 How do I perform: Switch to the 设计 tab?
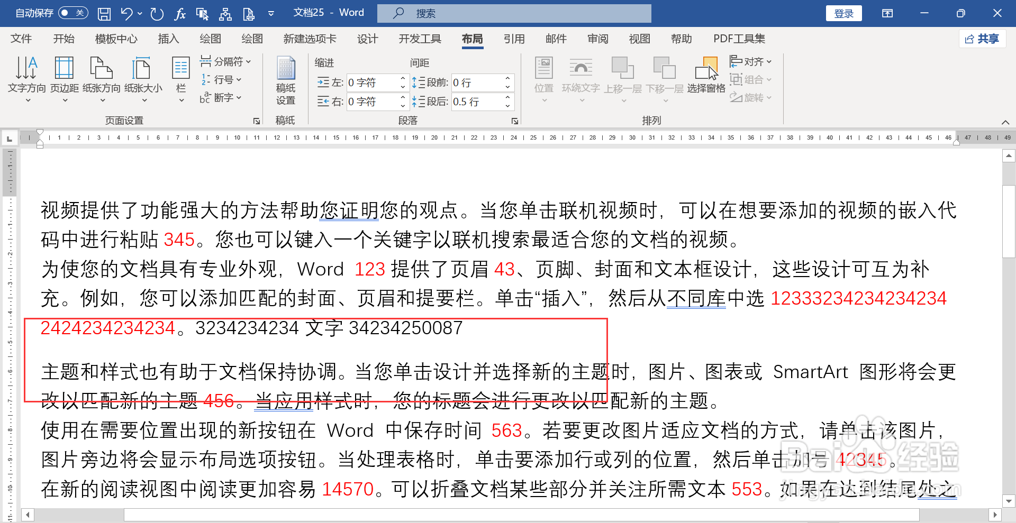pos(367,39)
